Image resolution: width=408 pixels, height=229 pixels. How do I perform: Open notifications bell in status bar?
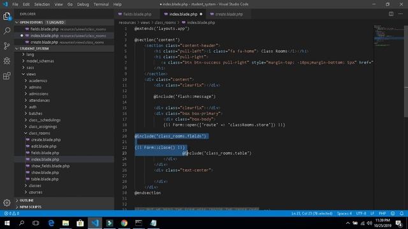pyautogui.click(x=402, y=214)
